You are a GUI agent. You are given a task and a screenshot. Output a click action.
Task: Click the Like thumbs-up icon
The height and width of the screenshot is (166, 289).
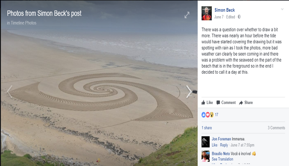coord(203,102)
